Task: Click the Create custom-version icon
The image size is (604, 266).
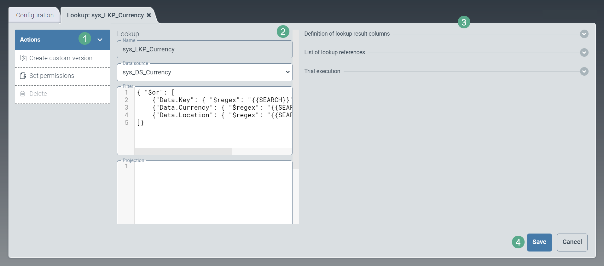Action: [23, 58]
